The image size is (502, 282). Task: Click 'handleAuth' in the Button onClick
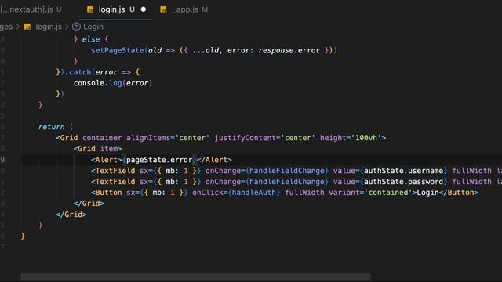[254, 193]
